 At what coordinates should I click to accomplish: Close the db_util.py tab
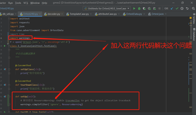16,14
